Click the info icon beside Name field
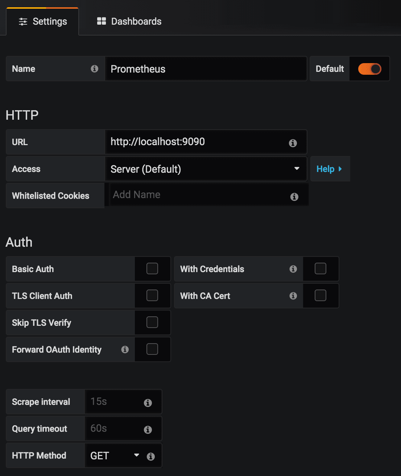Image resolution: width=401 pixels, height=476 pixels. coord(95,69)
